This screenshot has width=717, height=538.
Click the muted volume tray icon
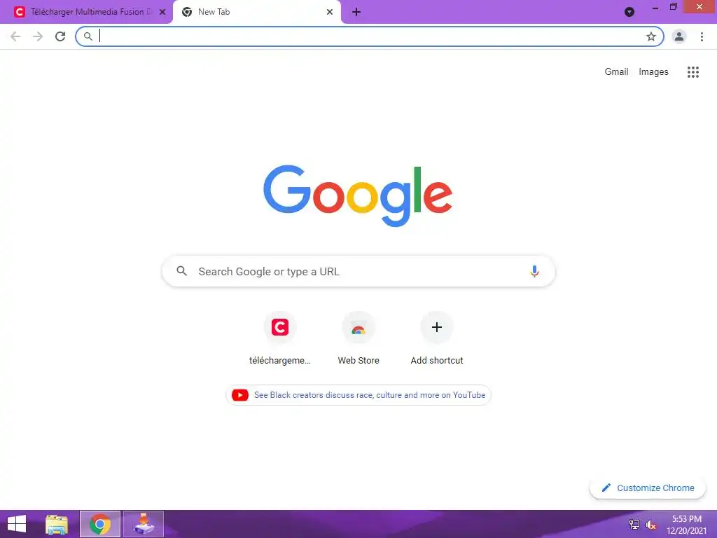click(650, 525)
